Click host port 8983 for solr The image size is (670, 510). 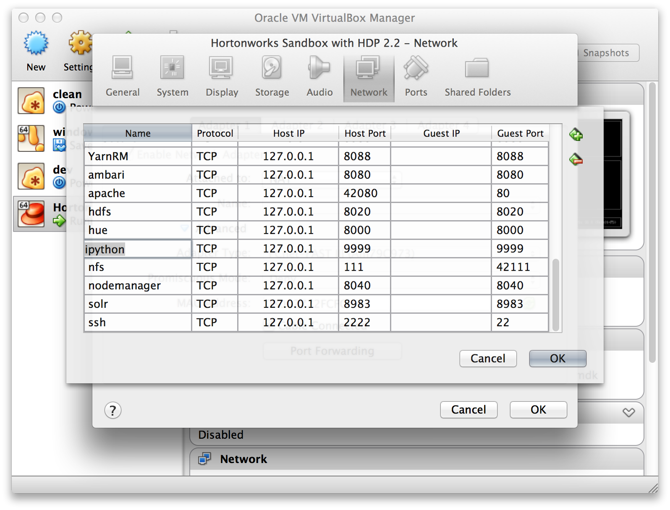[x=365, y=304]
